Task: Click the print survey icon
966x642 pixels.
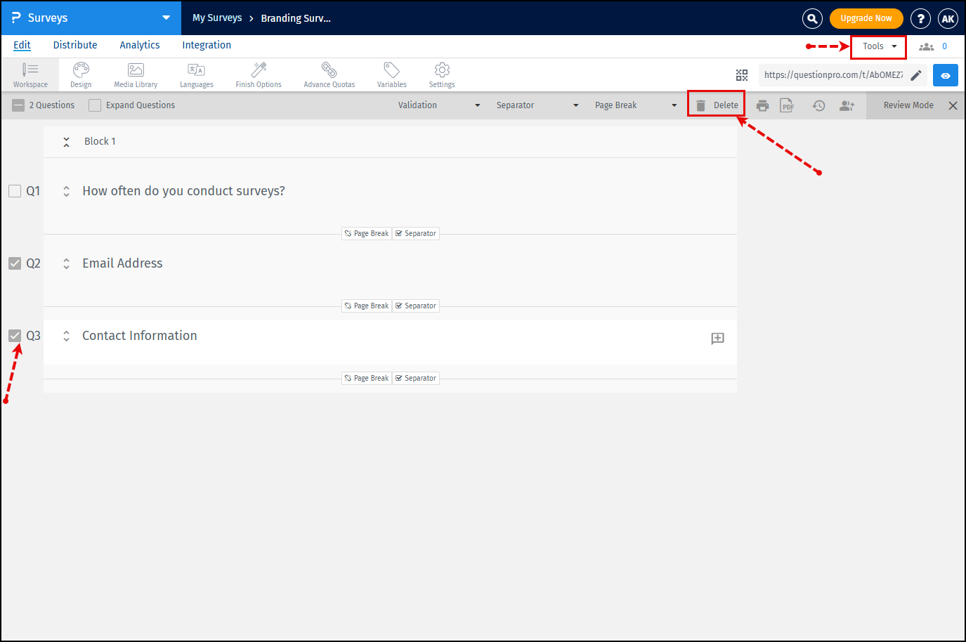Action: click(762, 106)
